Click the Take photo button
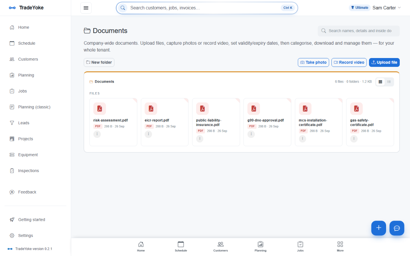This screenshot has width=410, height=256. tap(314, 62)
